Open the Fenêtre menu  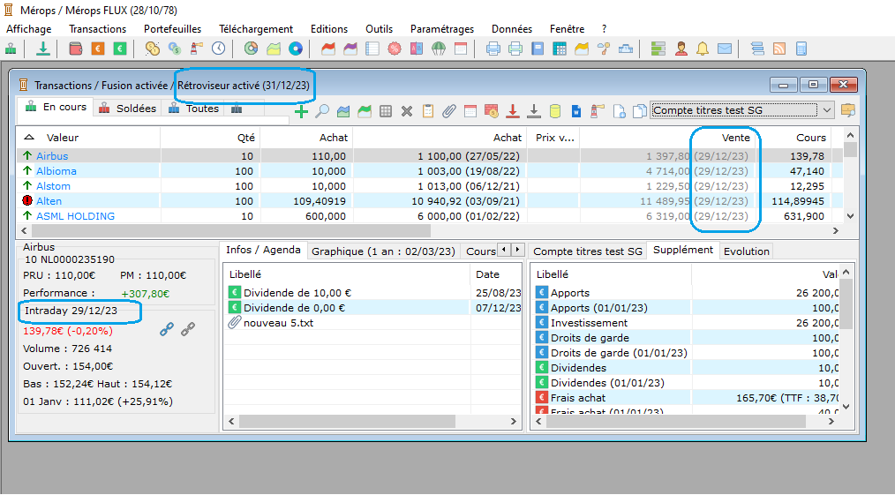coord(567,29)
